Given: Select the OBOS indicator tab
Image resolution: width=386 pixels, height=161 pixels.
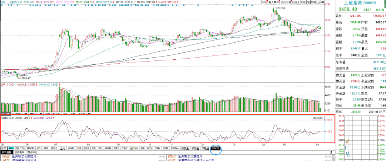Looking at the screenshot, I should click(x=216, y=148).
